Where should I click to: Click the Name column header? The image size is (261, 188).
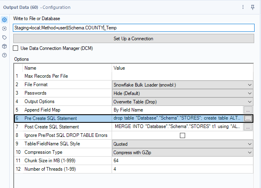30,68
